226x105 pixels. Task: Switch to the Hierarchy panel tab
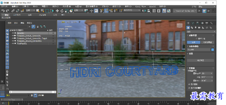pos(197,23)
